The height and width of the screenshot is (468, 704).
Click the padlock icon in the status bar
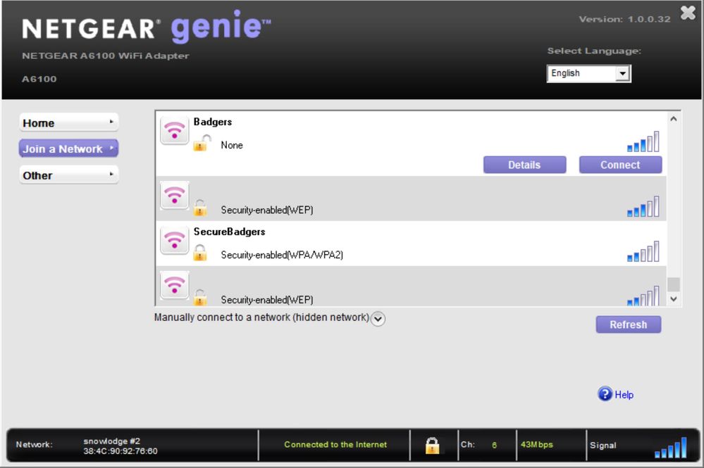(433, 445)
